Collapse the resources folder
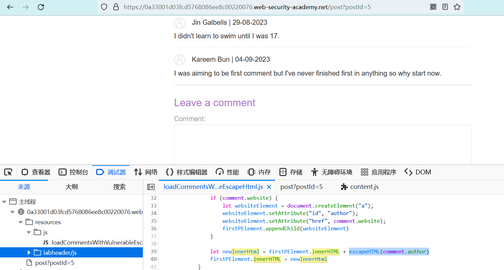This screenshot has height=270, width=504. click(x=21, y=222)
